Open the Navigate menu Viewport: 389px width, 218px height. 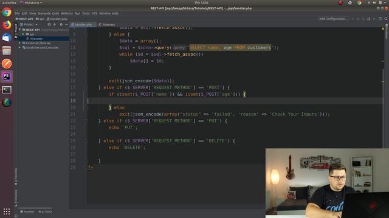[44, 13]
